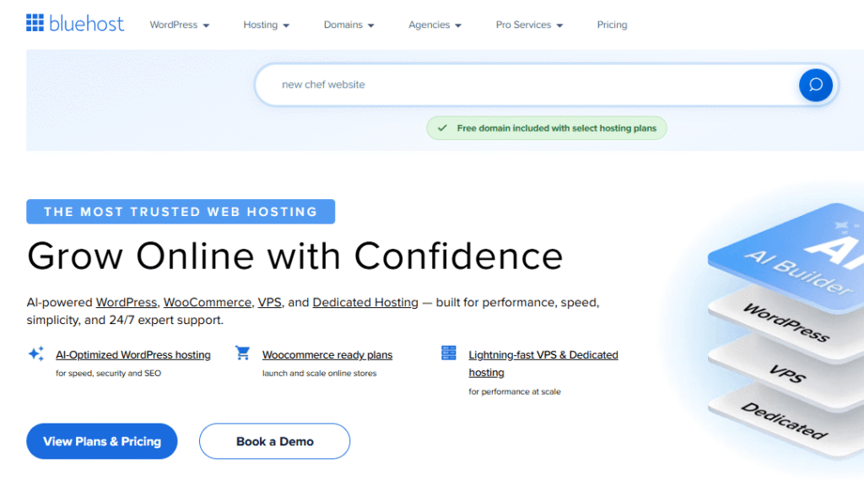
Task: Open the WordPress link in paragraph
Action: (127, 303)
